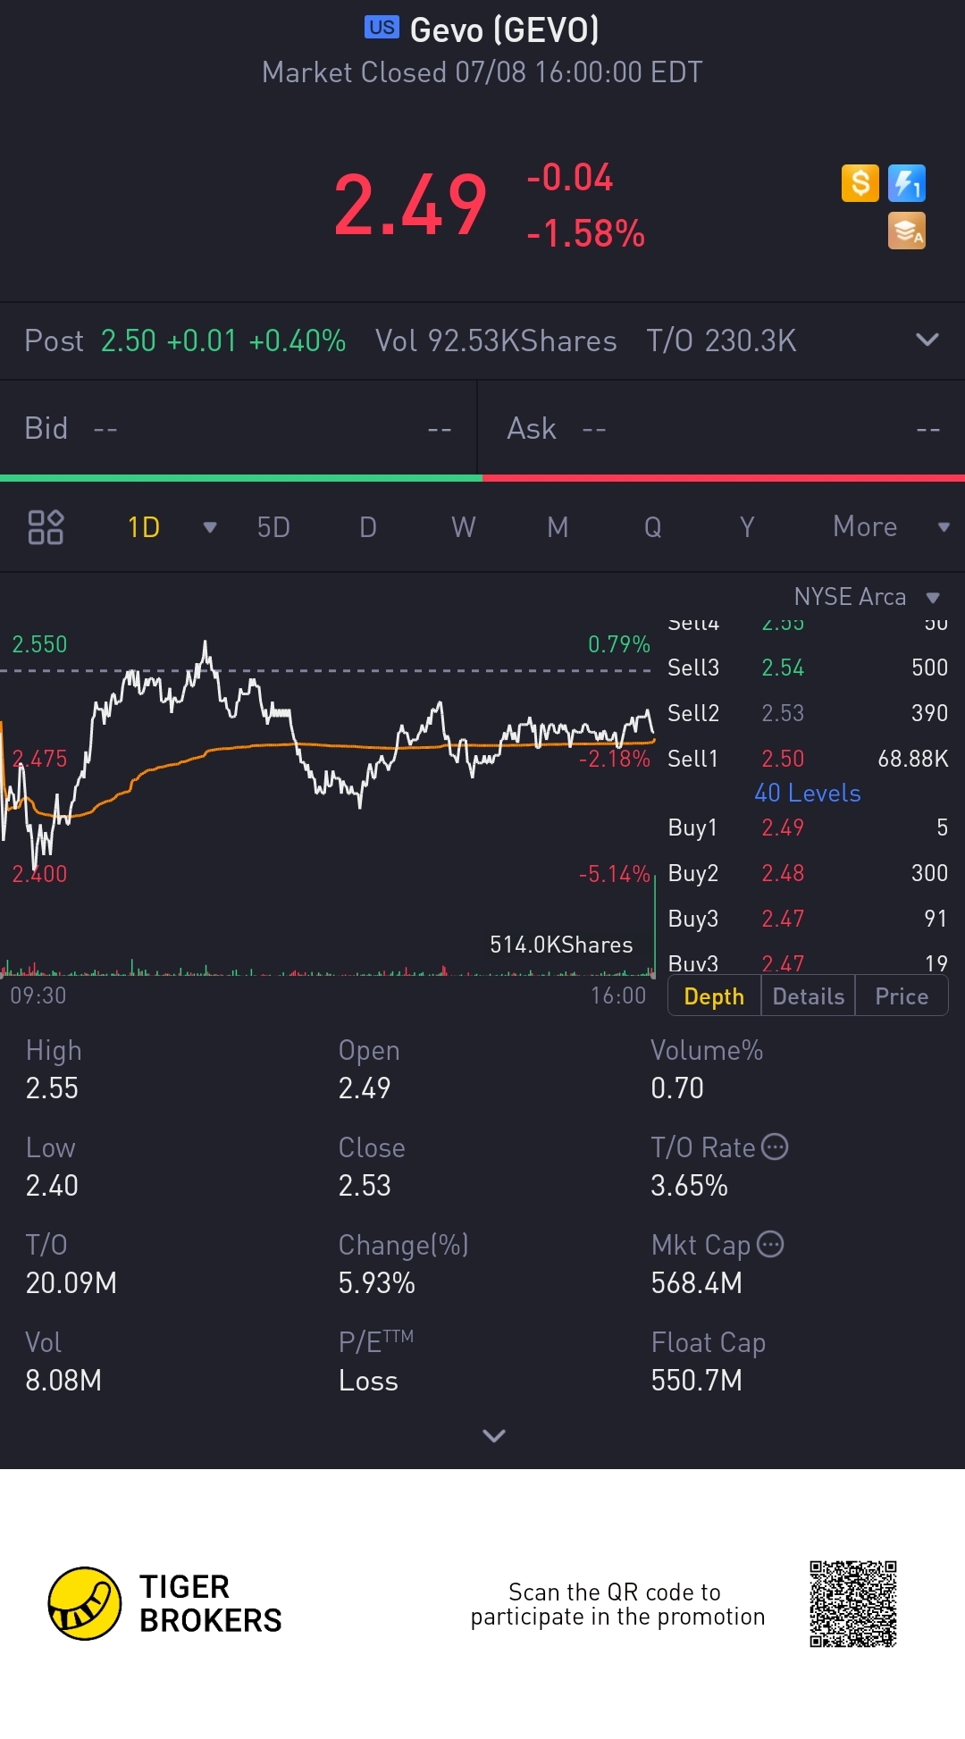Screen dimensions: 965x1739
Task: Tap the Buy1 2.49 order row
Action: [x=808, y=827]
